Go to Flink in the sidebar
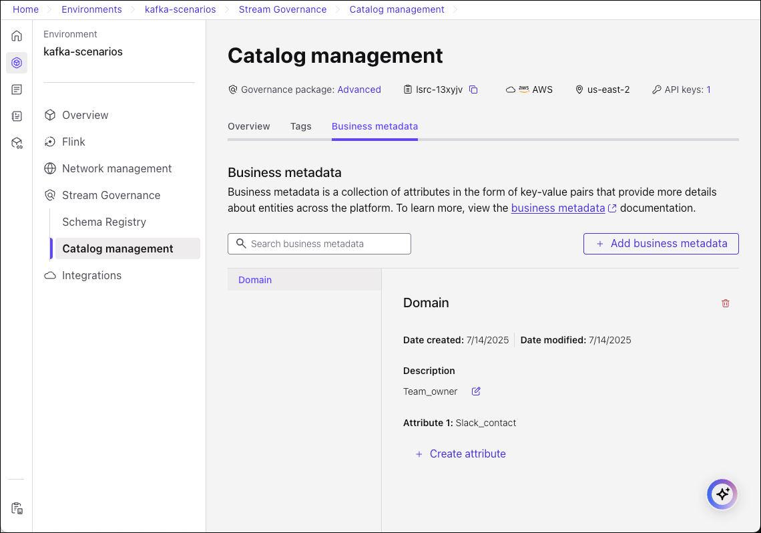This screenshot has height=533, width=761. pyautogui.click(x=73, y=142)
